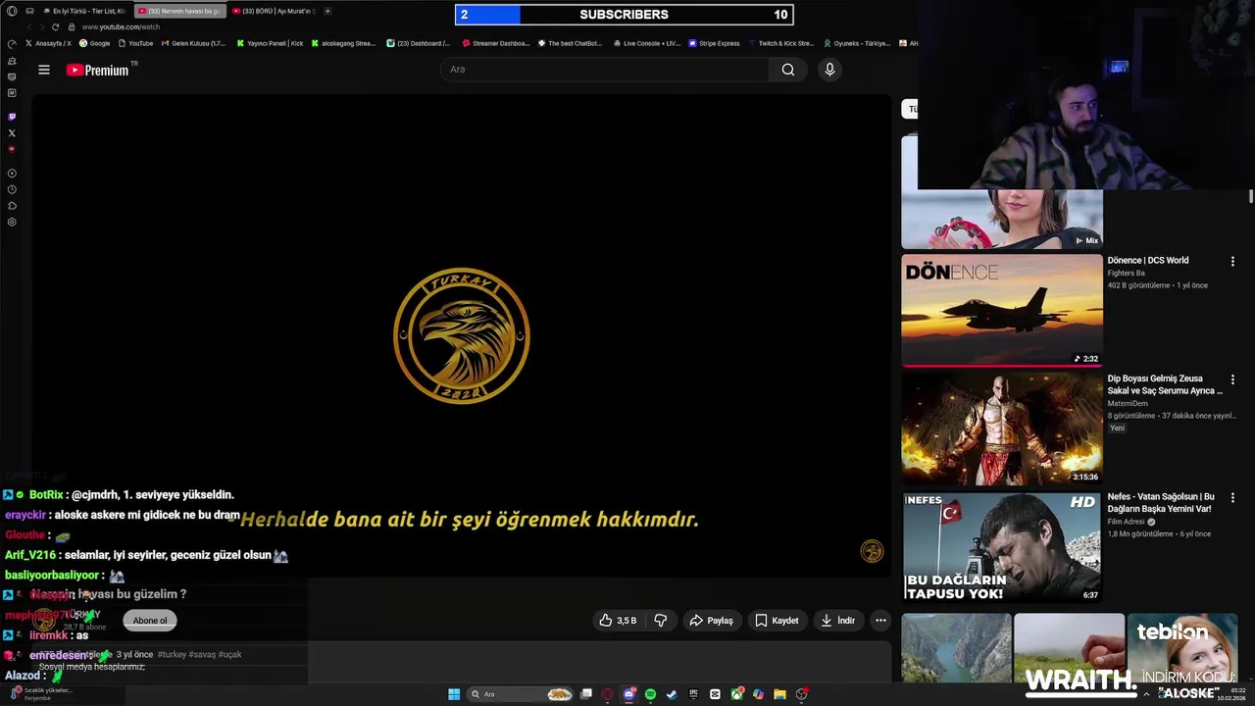Click the YouTube Premium logo
Image resolution: width=1255 pixels, height=706 pixels.
[98, 70]
